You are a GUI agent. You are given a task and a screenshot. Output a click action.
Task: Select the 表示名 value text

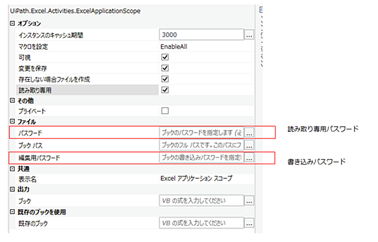click(x=197, y=178)
